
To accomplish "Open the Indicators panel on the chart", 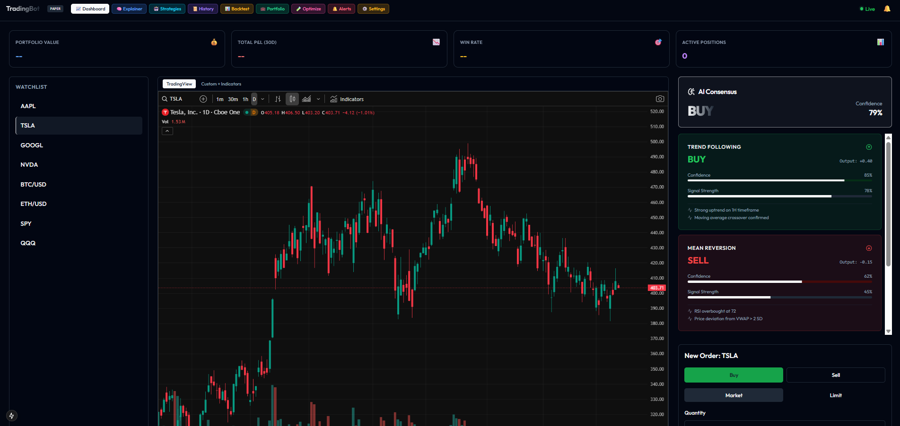I will 347,99.
